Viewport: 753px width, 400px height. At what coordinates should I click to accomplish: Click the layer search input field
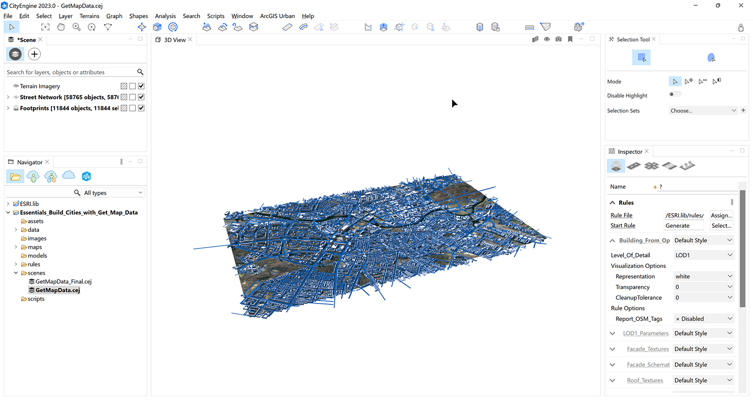(71, 72)
